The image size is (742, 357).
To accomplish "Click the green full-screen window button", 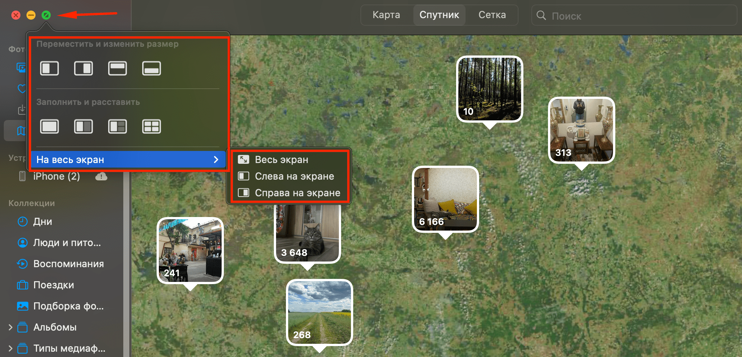I will tap(46, 15).
